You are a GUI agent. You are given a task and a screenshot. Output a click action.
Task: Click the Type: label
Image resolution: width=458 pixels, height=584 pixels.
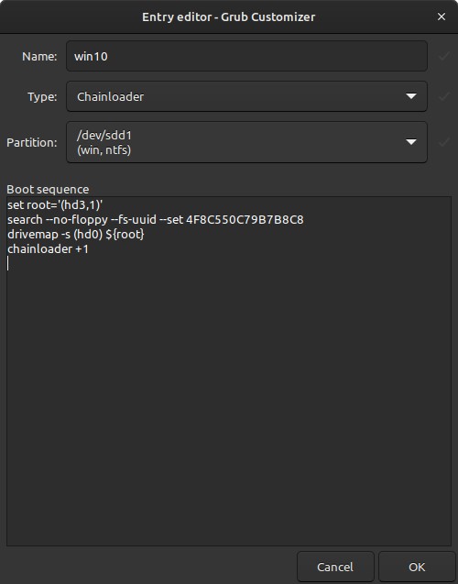[x=42, y=97]
